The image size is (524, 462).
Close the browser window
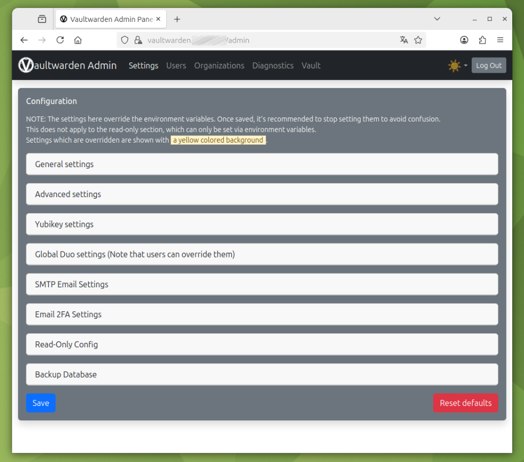(505, 19)
